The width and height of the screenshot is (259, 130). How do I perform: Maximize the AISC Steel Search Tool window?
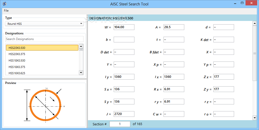(242, 3)
